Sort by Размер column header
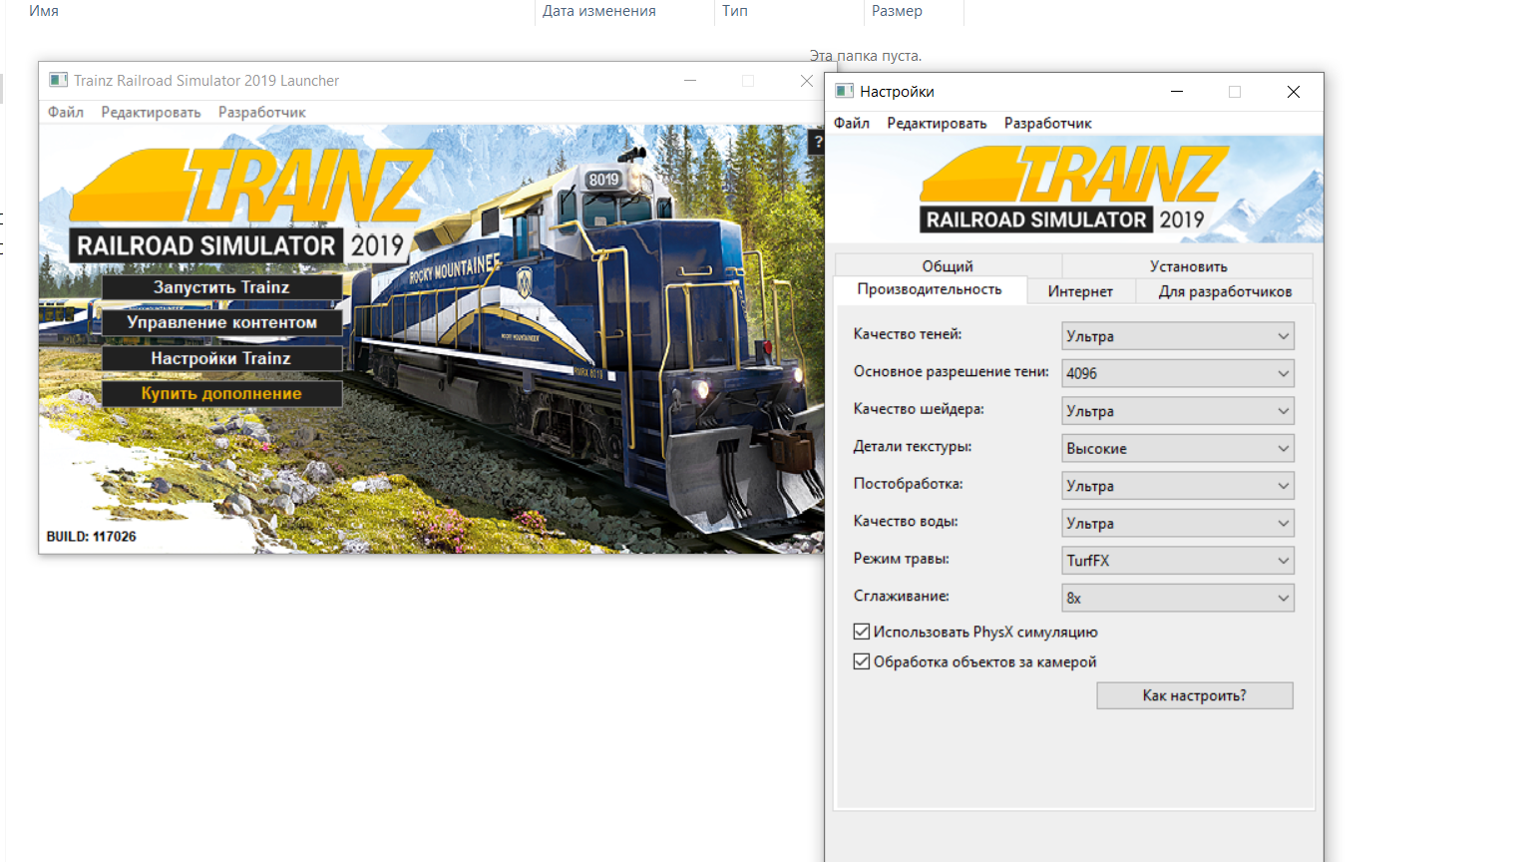This screenshot has height=862, width=1532. coord(897,11)
